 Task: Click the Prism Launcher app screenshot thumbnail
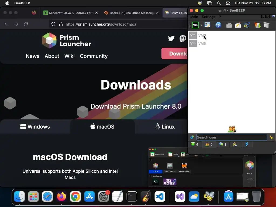[x=202, y=168]
